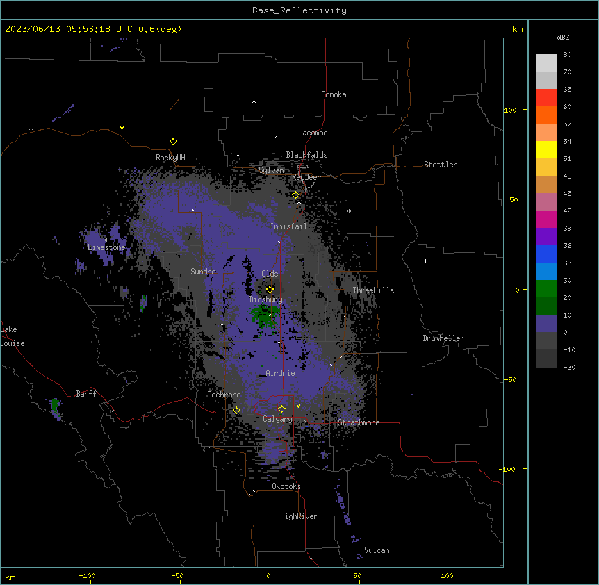Pick the orange 57-60 dBZ legend color
599x585 pixels.
click(546, 115)
